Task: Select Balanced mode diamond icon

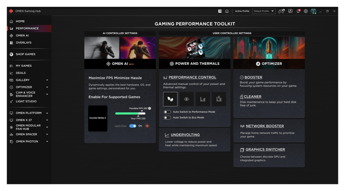Action: (186, 99)
